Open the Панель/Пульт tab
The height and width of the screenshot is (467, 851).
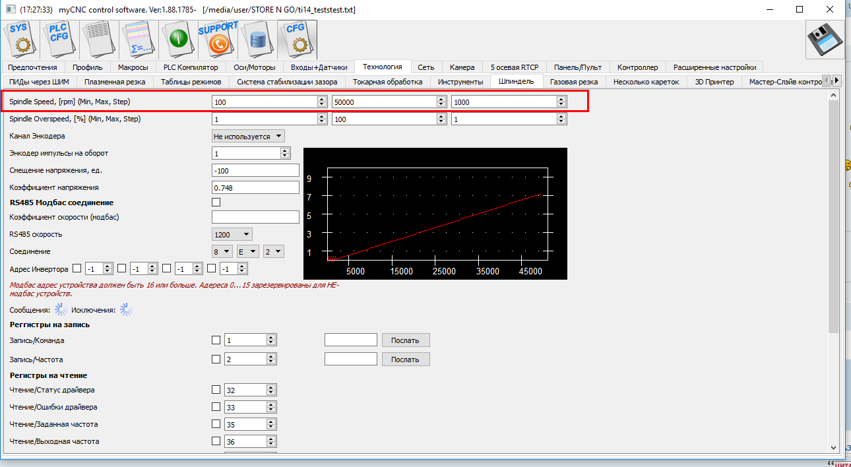pyautogui.click(x=577, y=67)
